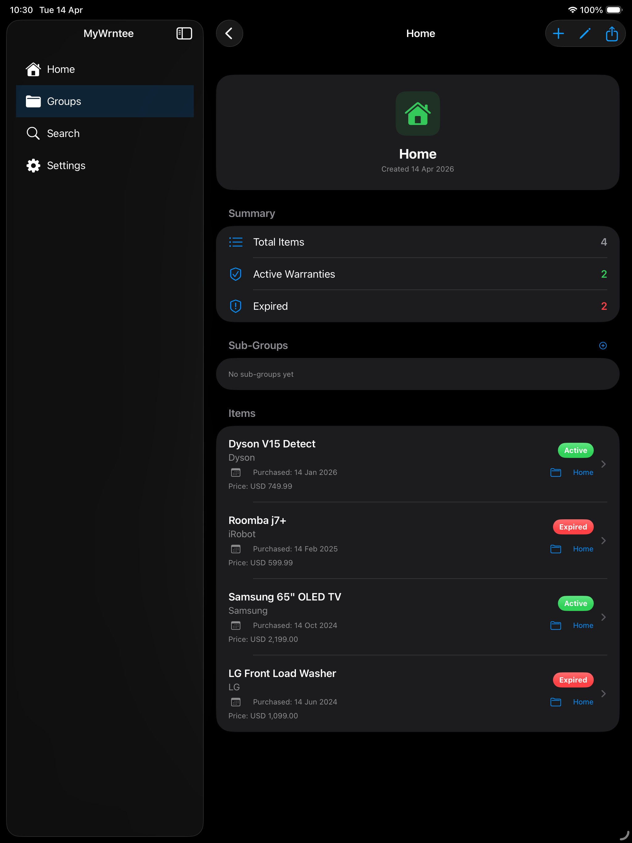The image size is (632, 843).
Task: Click the Expired shield alert icon
Action: (235, 306)
